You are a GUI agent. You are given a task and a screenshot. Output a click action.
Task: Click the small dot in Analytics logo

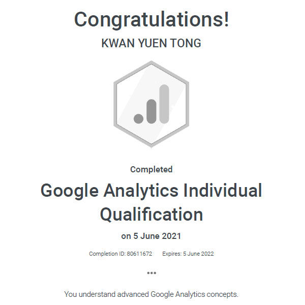coord(139,118)
